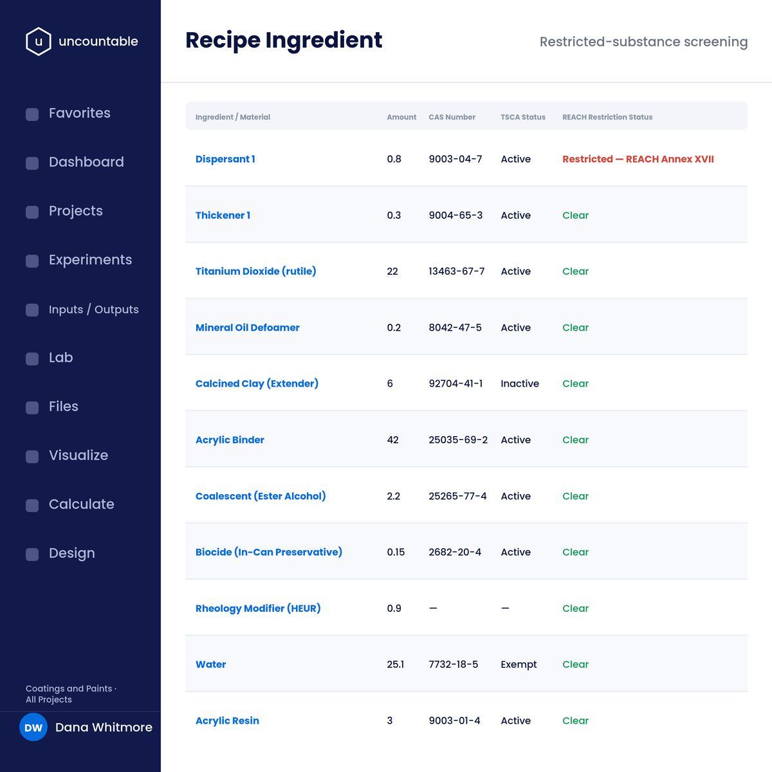772x772 pixels.
Task: Open the Favorites menu item
Action: (x=80, y=113)
